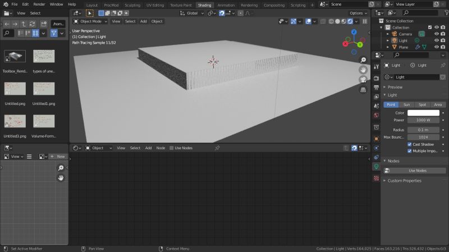Switch to material preview shading
The image size is (449, 252).
coord(344,21)
